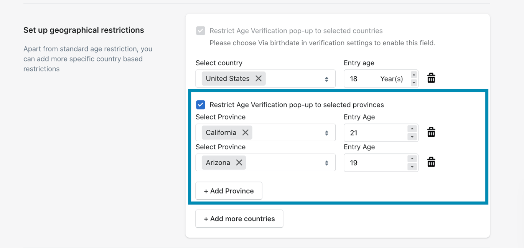The width and height of the screenshot is (524, 248).
Task: Toggle restrict pop-up to selected countries checkbox
Action: [200, 31]
